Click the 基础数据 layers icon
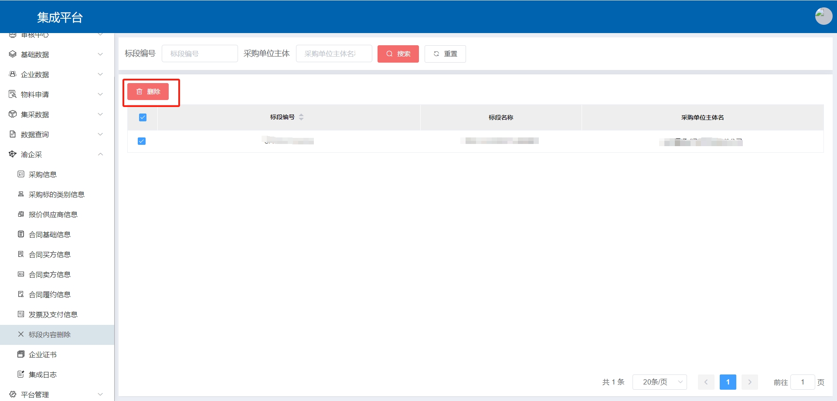Image resolution: width=837 pixels, height=401 pixels. 13,54
